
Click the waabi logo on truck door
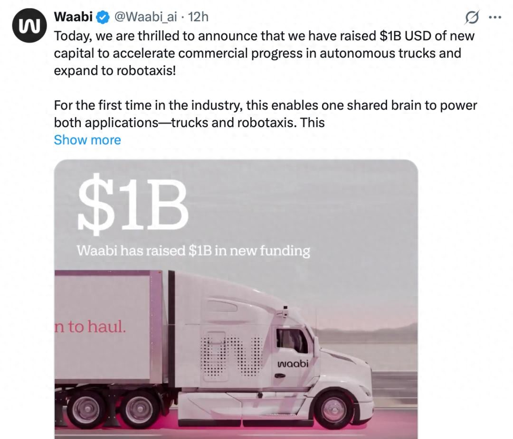point(293,364)
